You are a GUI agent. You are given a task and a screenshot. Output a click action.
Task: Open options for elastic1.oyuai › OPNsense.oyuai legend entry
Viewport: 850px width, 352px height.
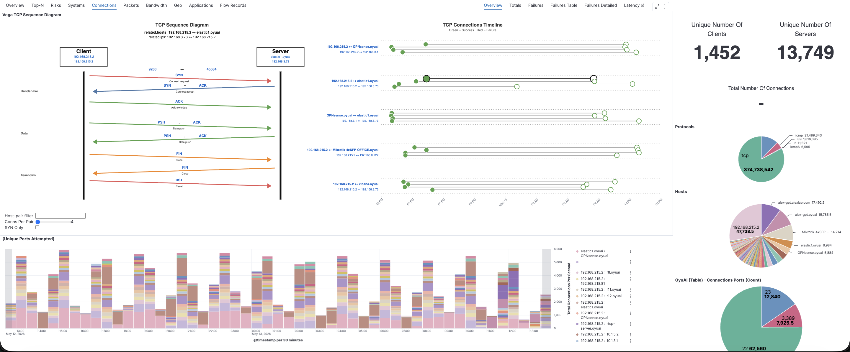point(631,251)
